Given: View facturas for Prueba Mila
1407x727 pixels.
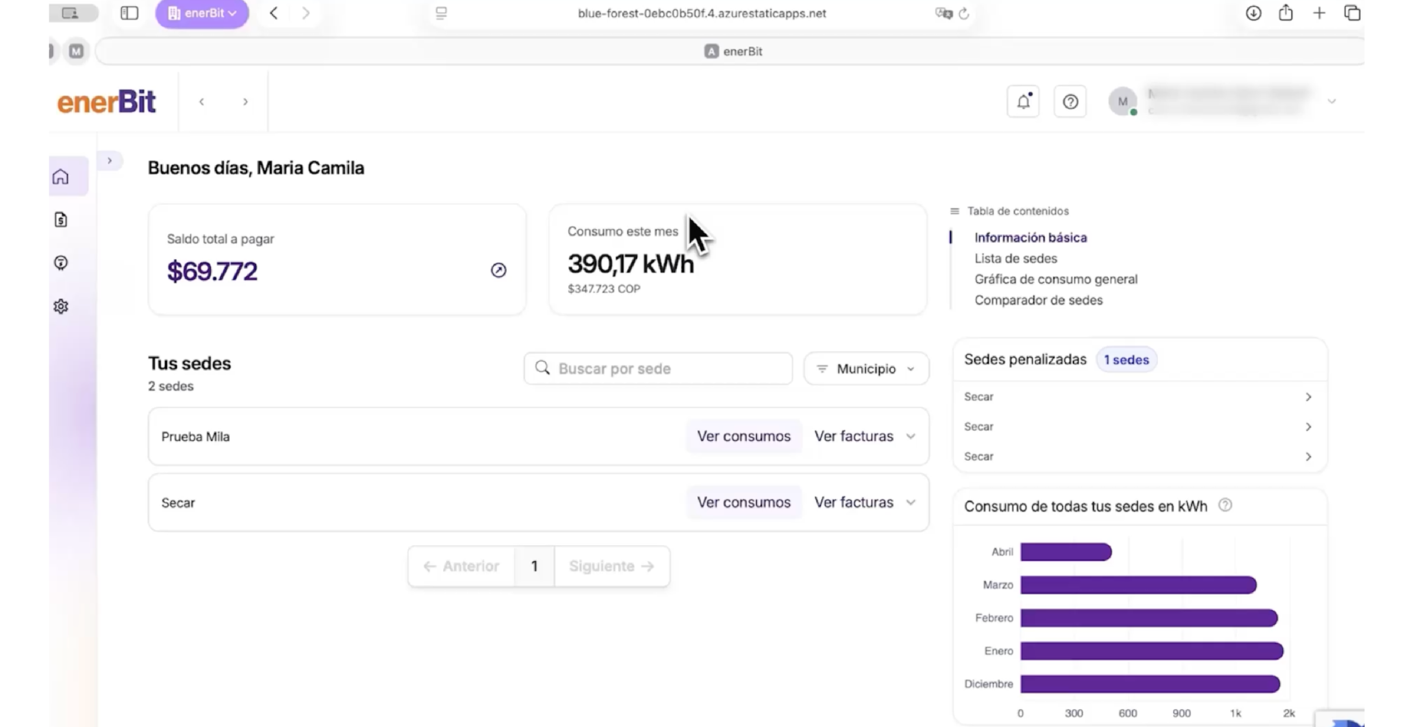Looking at the screenshot, I should [x=854, y=436].
